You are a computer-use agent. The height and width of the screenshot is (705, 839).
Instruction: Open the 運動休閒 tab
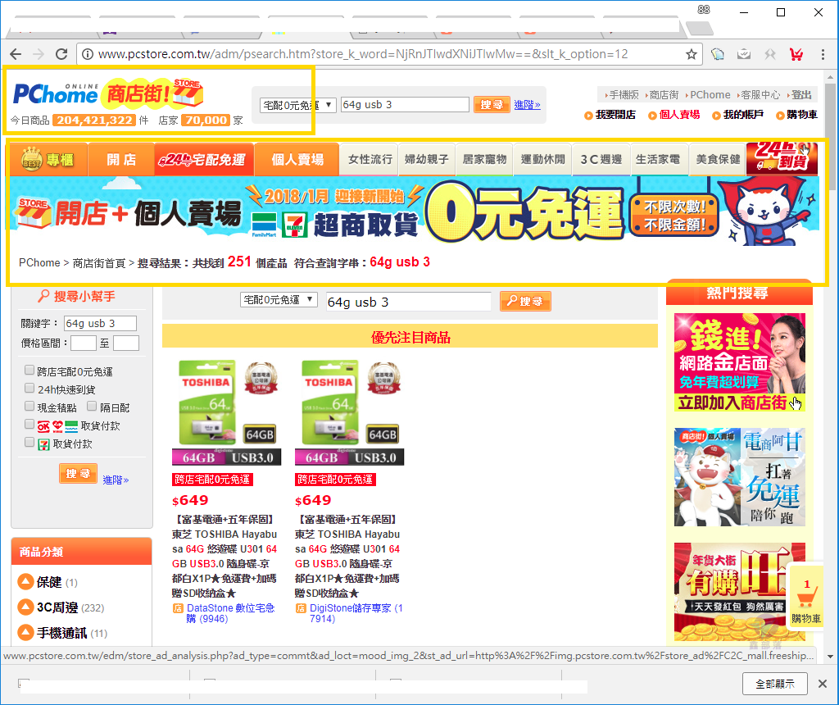[x=542, y=160]
